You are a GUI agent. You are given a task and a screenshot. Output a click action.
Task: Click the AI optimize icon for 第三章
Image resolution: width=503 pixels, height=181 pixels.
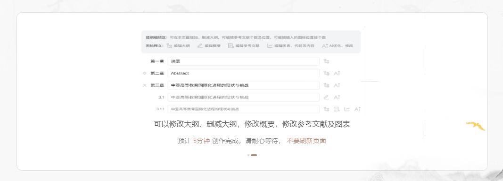337,85
